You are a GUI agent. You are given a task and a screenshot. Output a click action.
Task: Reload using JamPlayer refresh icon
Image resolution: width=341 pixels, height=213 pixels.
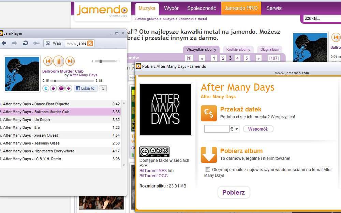[26, 43]
